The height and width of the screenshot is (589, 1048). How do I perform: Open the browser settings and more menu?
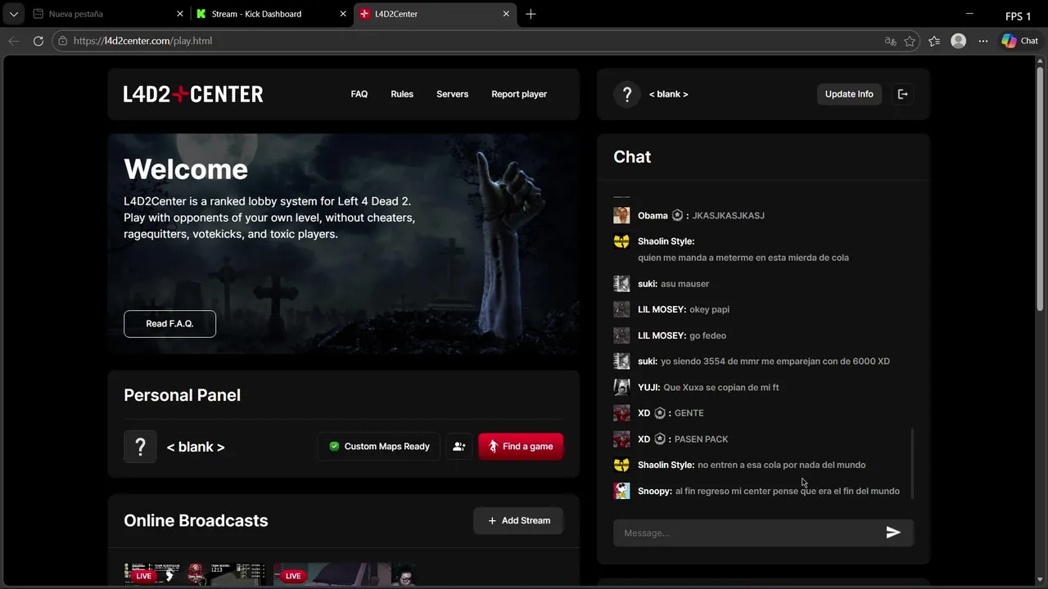(x=982, y=41)
